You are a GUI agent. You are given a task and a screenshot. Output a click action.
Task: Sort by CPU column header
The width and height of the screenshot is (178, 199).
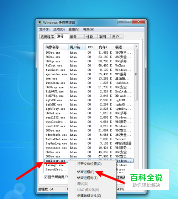pos(90,47)
